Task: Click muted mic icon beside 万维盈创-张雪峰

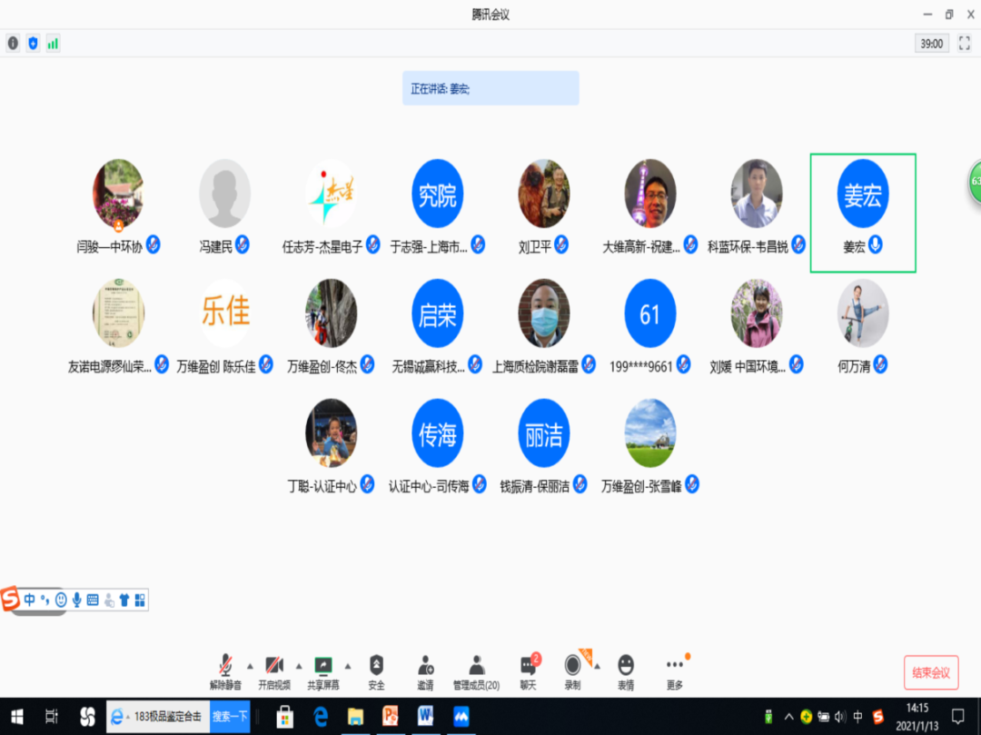Action: (692, 483)
